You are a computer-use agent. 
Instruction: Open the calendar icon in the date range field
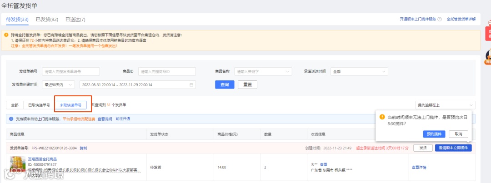click(x=191, y=85)
